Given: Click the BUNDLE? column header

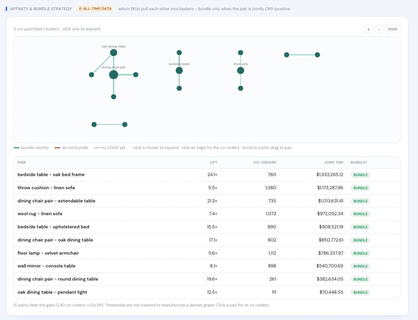Looking at the screenshot, I should coord(359,163).
